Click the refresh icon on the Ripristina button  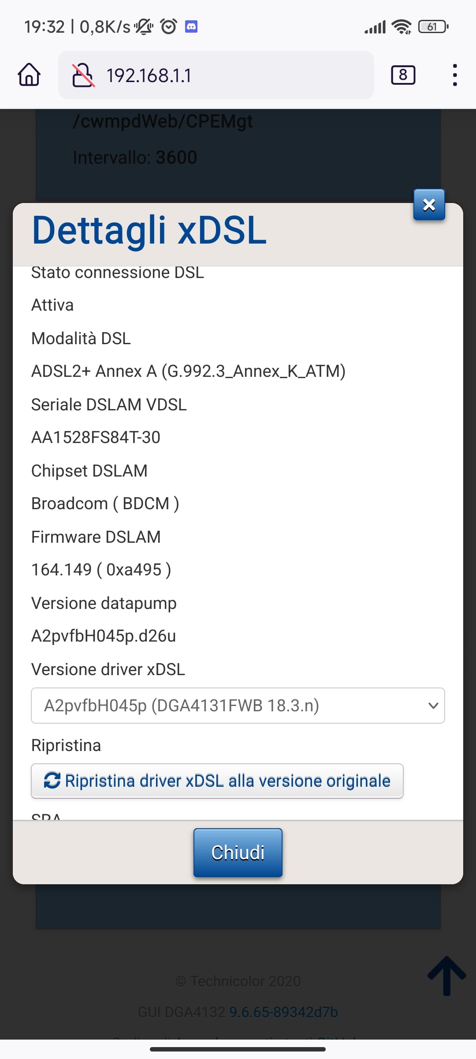pos(52,781)
